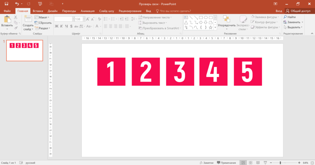Click the Undo arrow icon
Image resolution: width=315 pixels, height=165 pixels.
pos(17,4)
